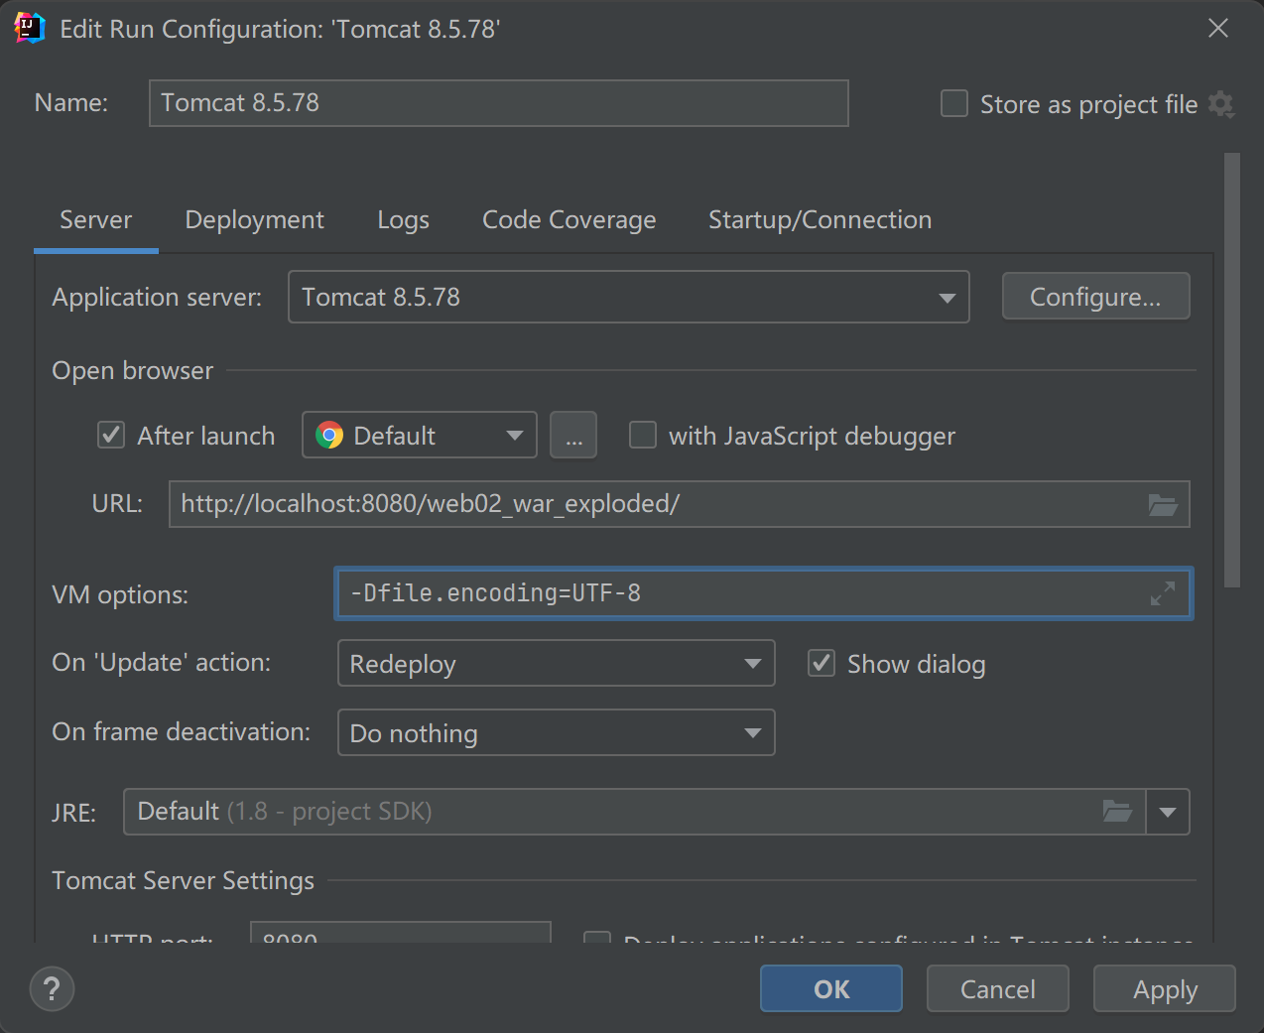Image resolution: width=1264 pixels, height=1033 pixels.
Task: Click the browser ellipsis (...) button
Action: [x=573, y=435]
